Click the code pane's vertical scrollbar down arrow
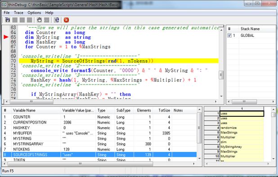Screen dimensions: 278x177 [221, 97]
